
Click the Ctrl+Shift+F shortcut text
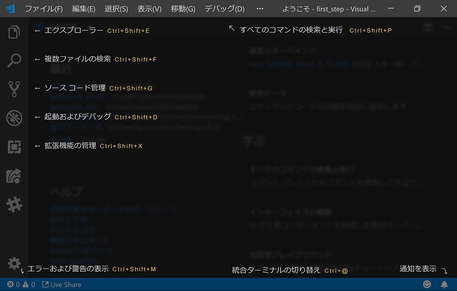136,60
